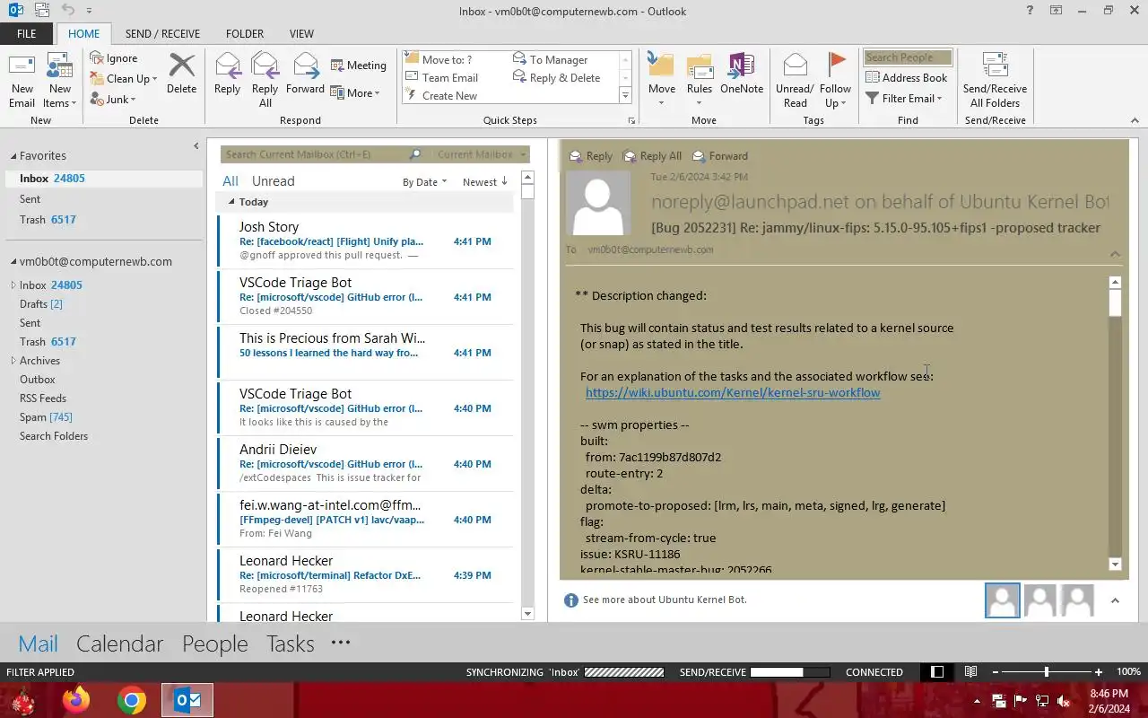Open the Josh Story email
Image resolution: width=1148 pixels, height=718 pixels.
367,241
